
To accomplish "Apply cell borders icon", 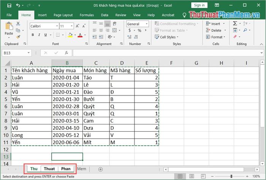I will (58, 35).
